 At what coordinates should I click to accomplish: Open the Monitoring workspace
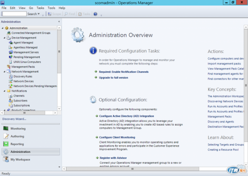(x=31, y=128)
